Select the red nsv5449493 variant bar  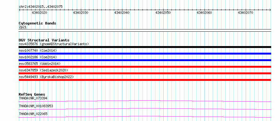145,80
